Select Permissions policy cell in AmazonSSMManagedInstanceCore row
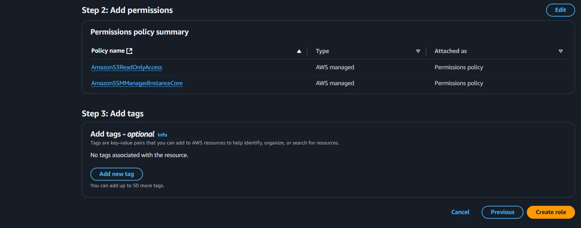The width and height of the screenshot is (581, 228). pyautogui.click(x=459, y=83)
